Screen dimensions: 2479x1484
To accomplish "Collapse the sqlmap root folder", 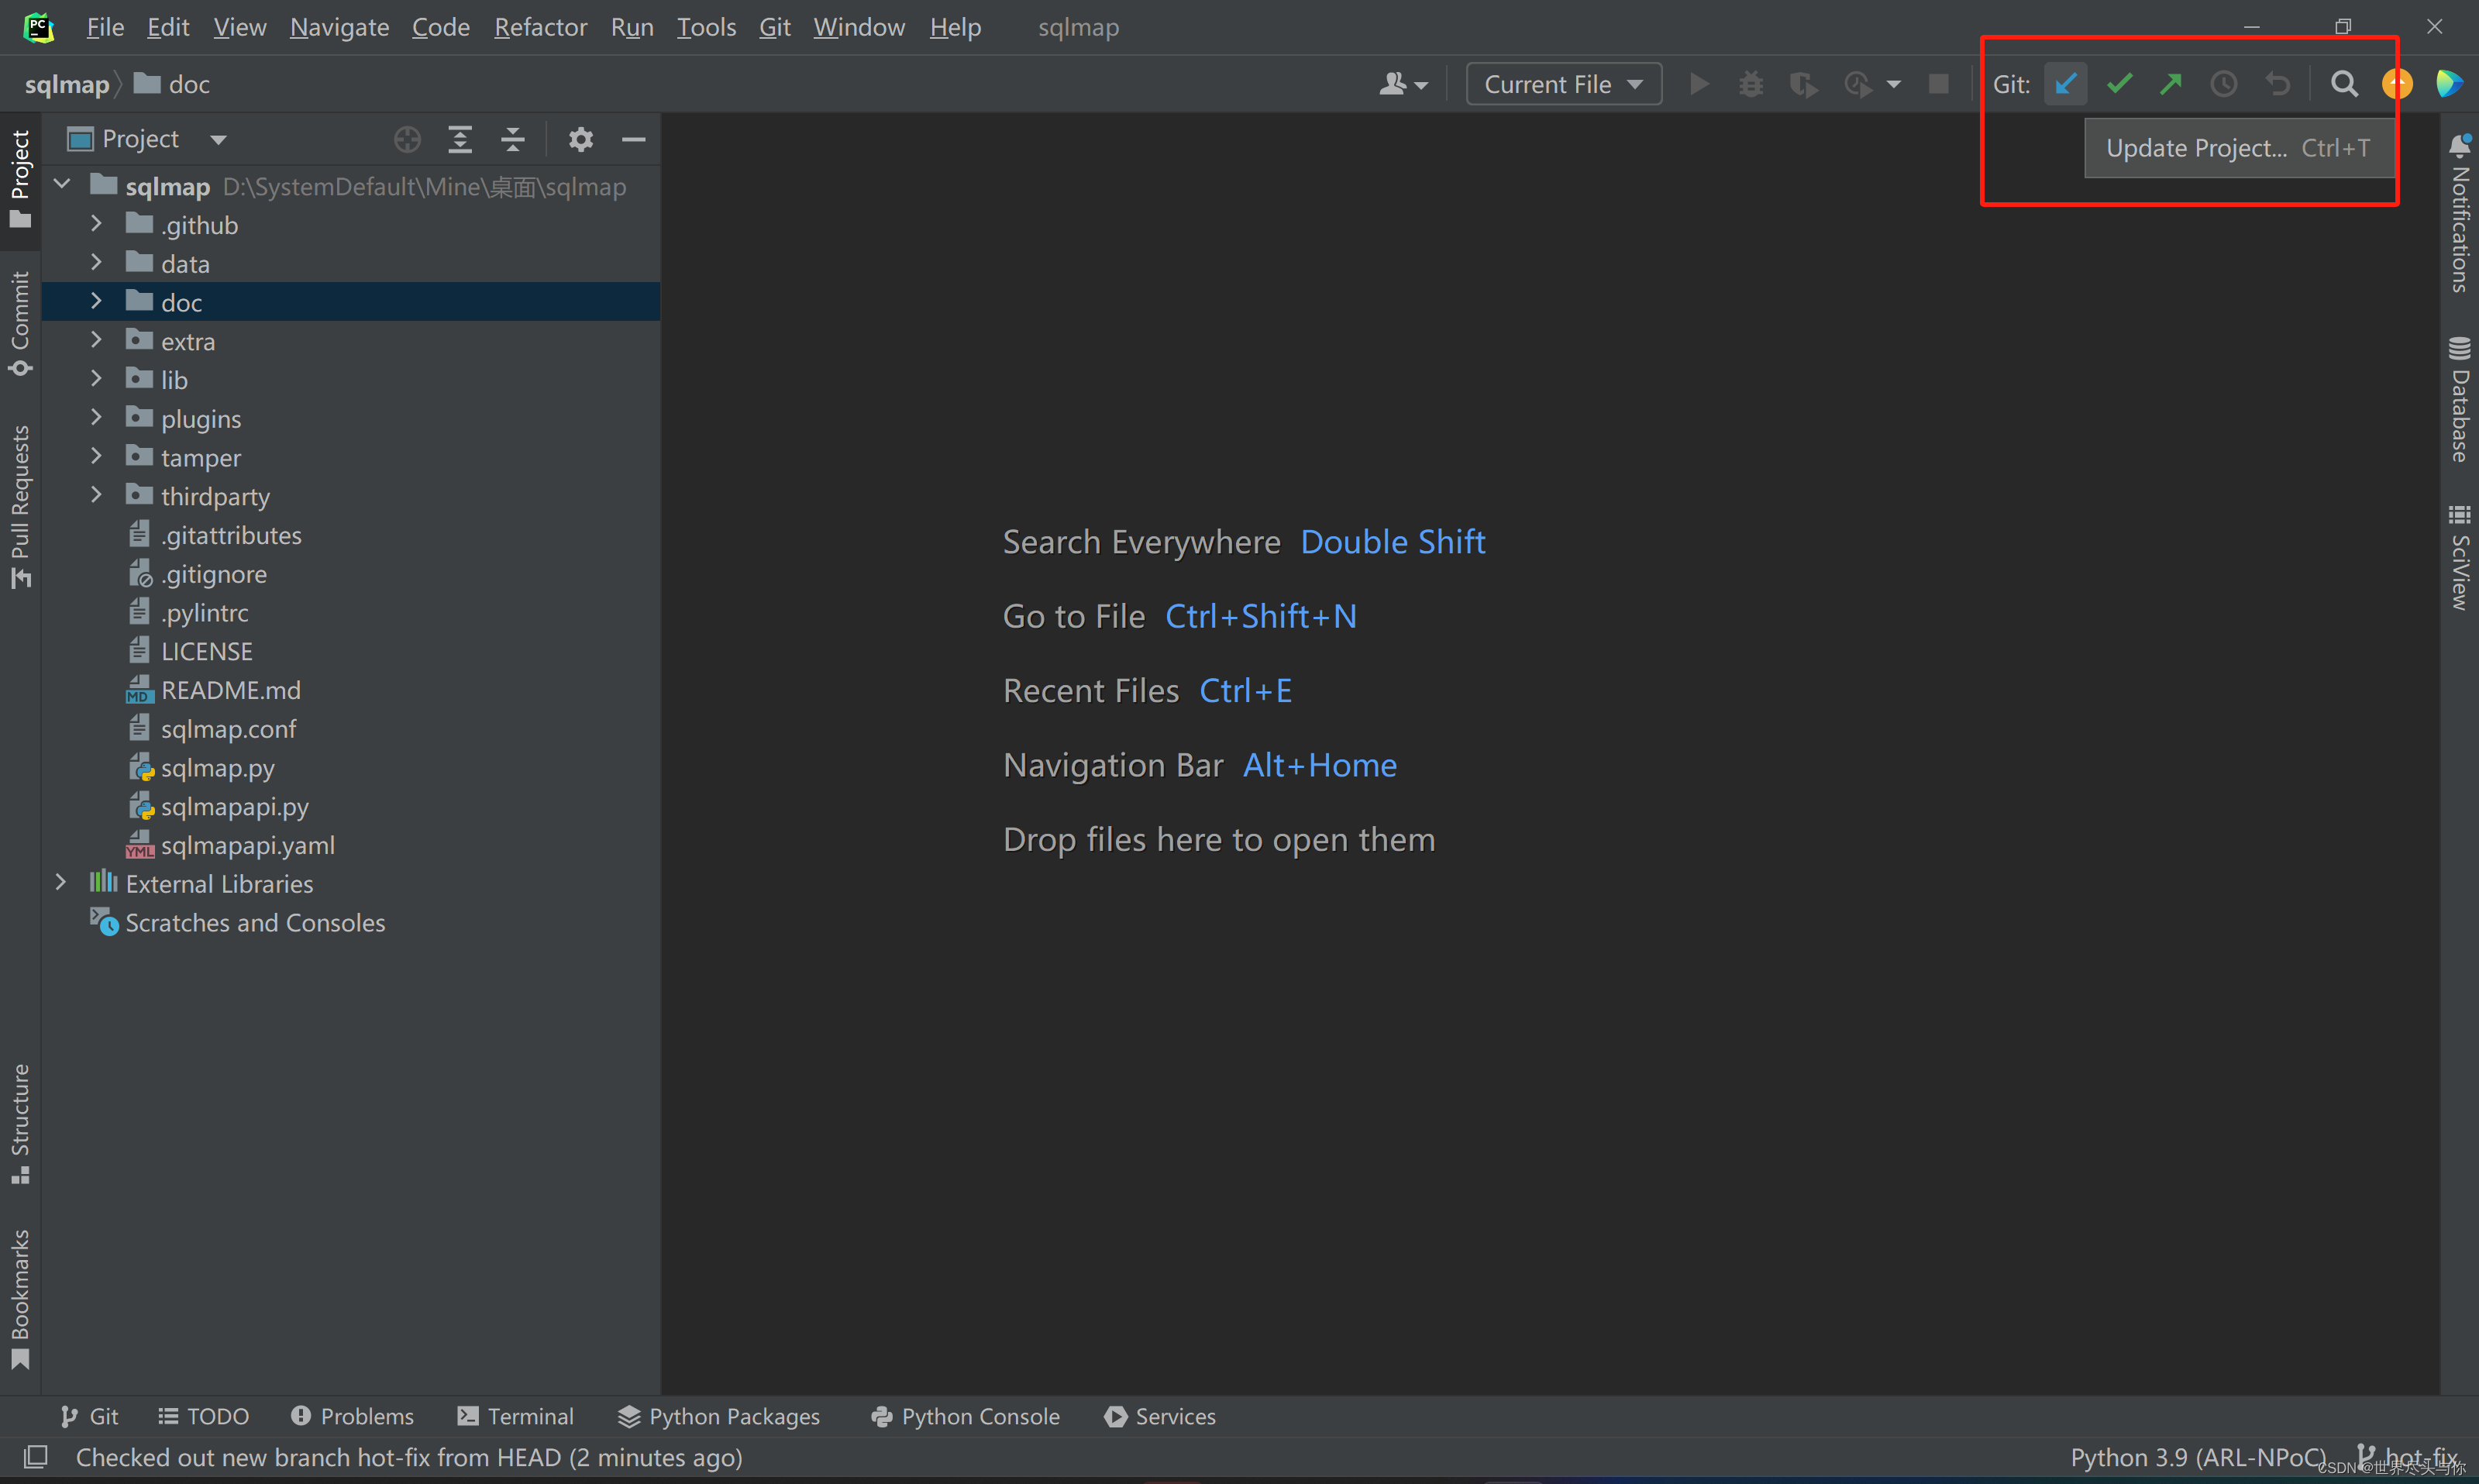I will point(62,185).
